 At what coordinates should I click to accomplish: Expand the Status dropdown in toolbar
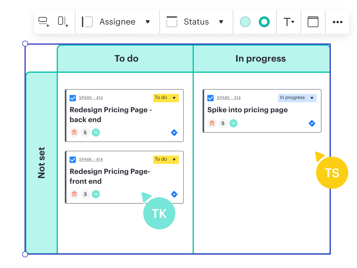point(221,22)
